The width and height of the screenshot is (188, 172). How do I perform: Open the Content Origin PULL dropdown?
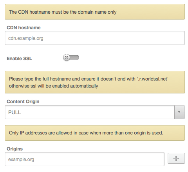point(95,112)
